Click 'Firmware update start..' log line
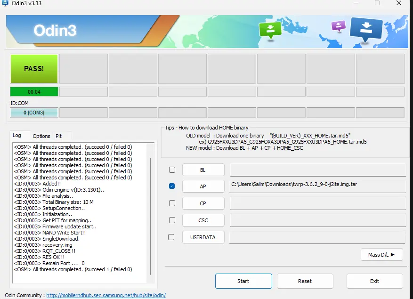413x299 pixels. pos(55,226)
